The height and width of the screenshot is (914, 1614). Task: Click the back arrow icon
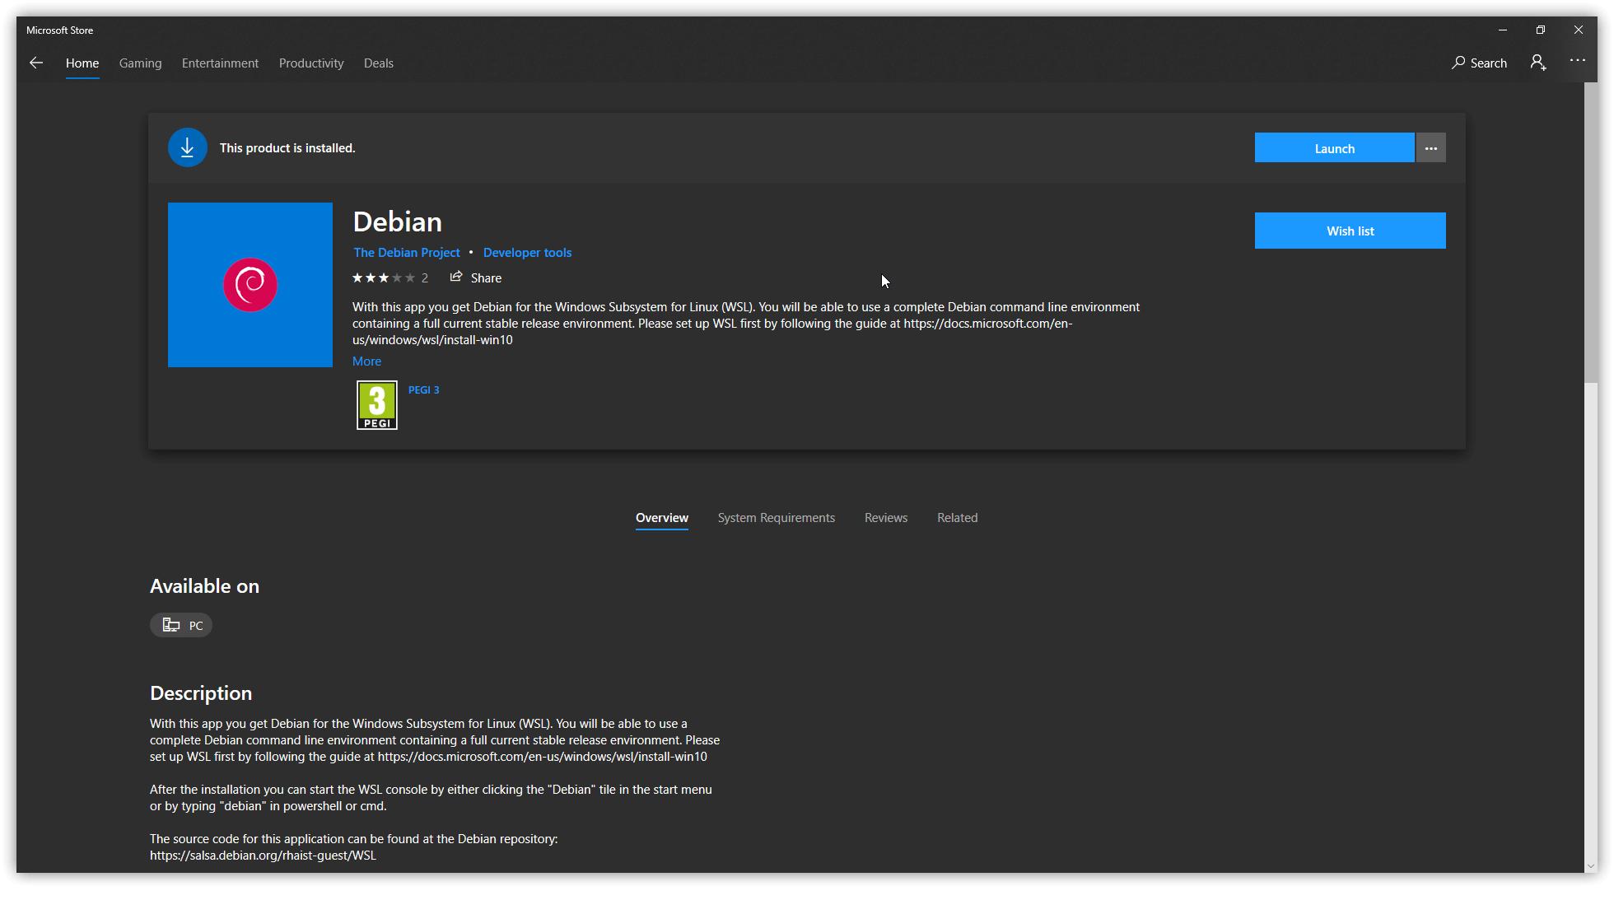pos(36,63)
